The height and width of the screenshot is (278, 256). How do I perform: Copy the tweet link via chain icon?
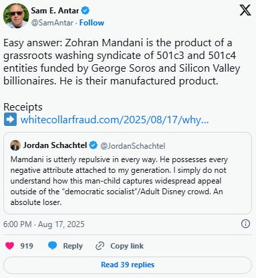point(100,246)
